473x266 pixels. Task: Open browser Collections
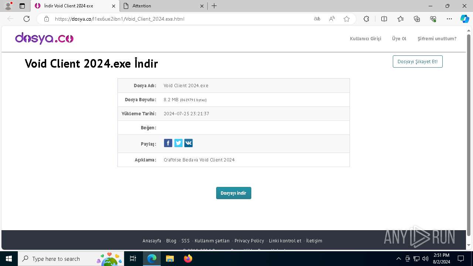tap(417, 19)
